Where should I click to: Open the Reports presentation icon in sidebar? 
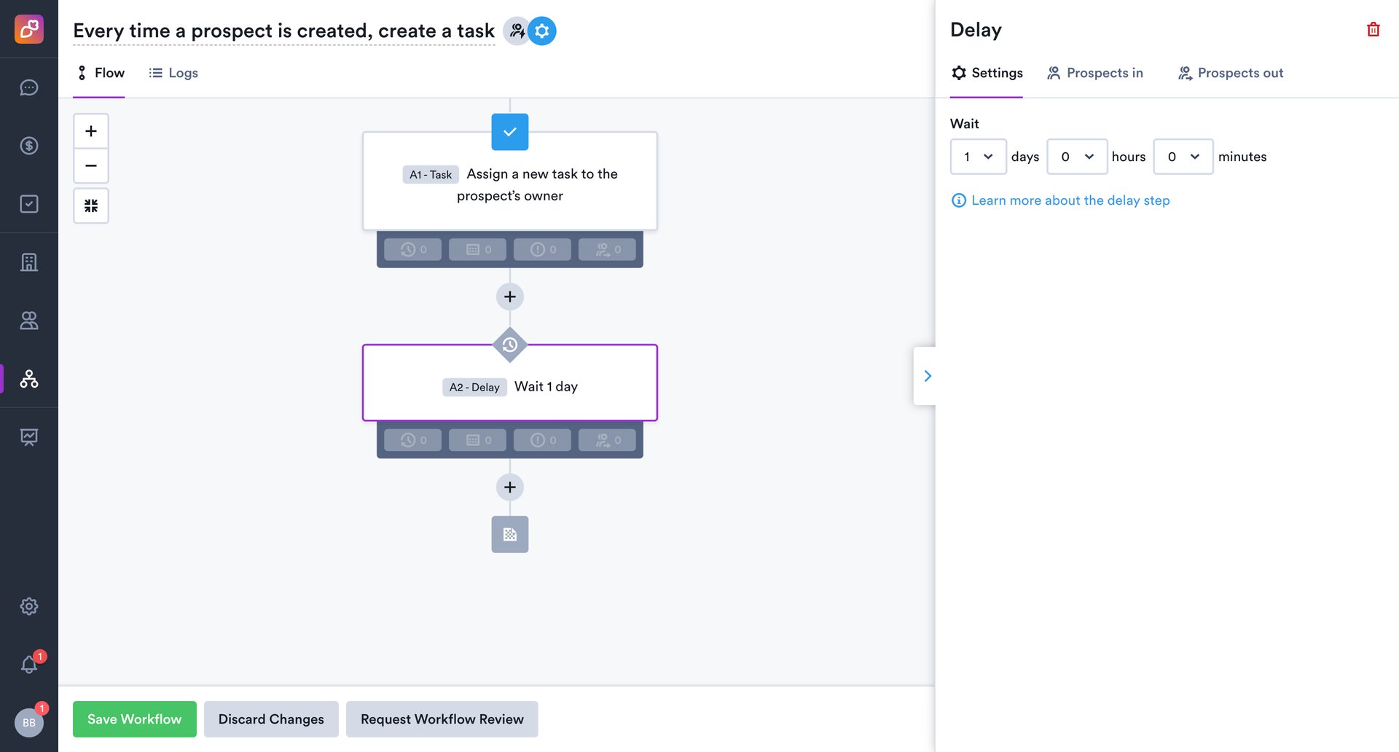click(x=29, y=436)
